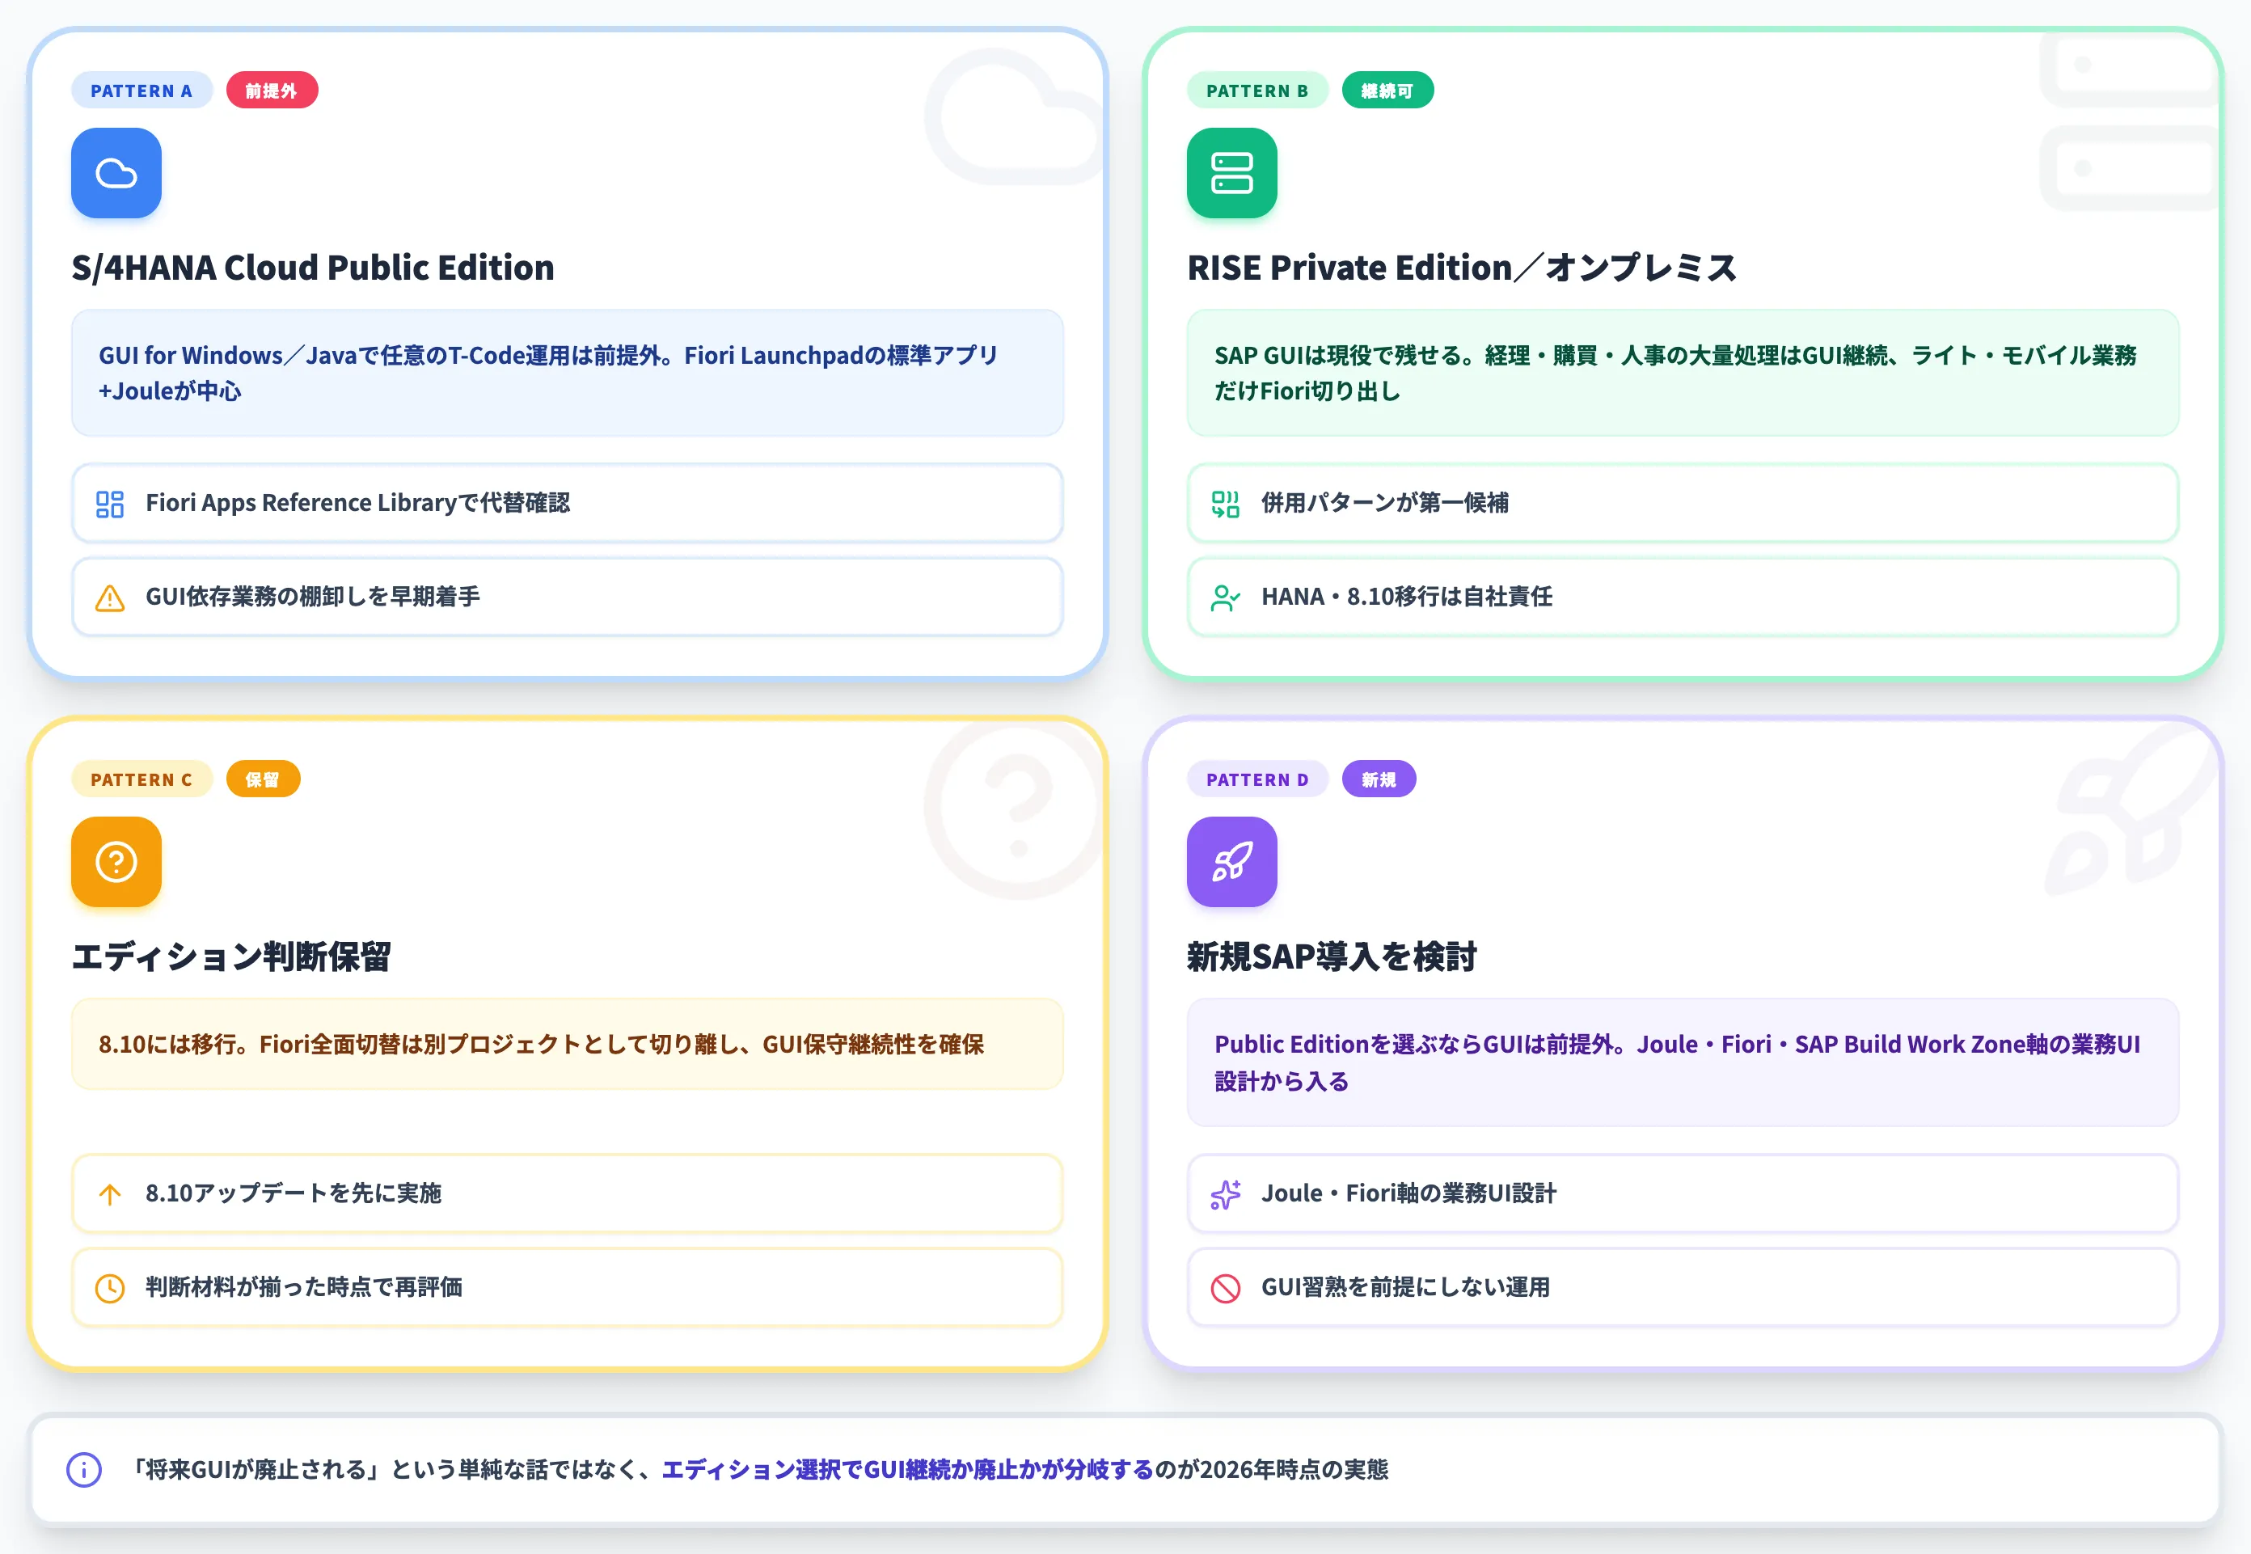The width and height of the screenshot is (2251, 1554).
Task: Click the orange question mark icon in Pattern C
Action: 116,862
